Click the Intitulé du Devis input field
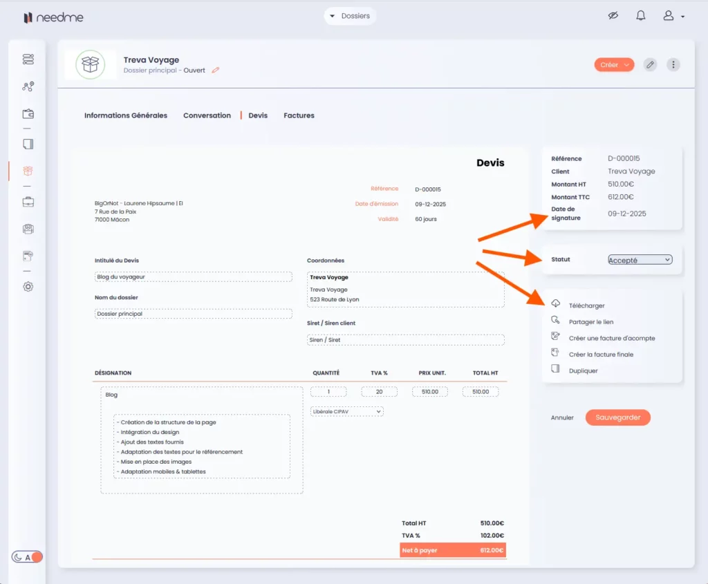 (193, 276)
